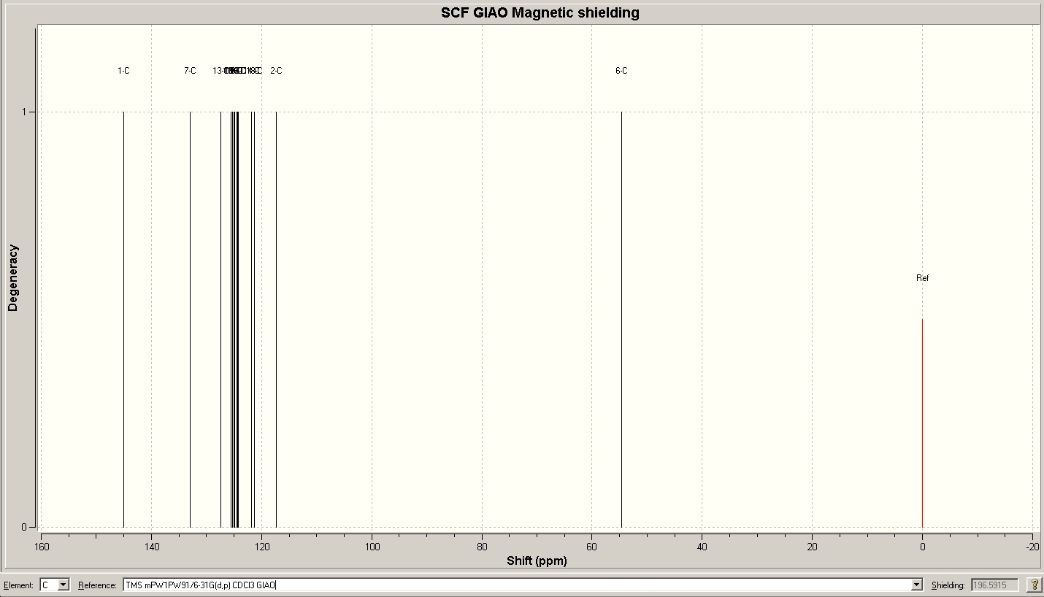Click the 100 tick label on shift axis
The width and height of the screenshot is (1044, 597).
point(372,546)
